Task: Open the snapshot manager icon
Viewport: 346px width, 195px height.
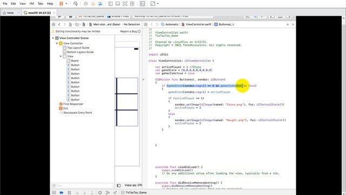Action: pyautogui.click(x=100, y=4)
